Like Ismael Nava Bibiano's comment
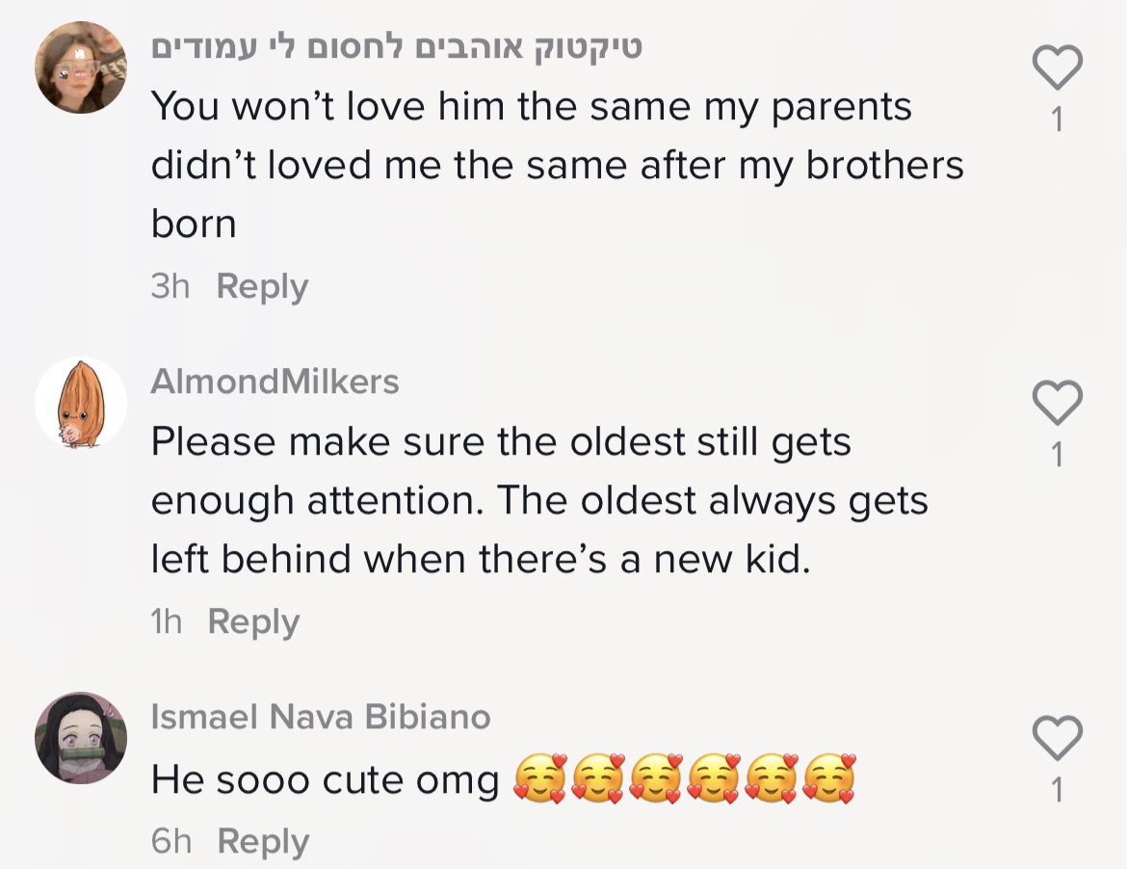Viewport: 1127px width, 869px height. (1057, 739)
